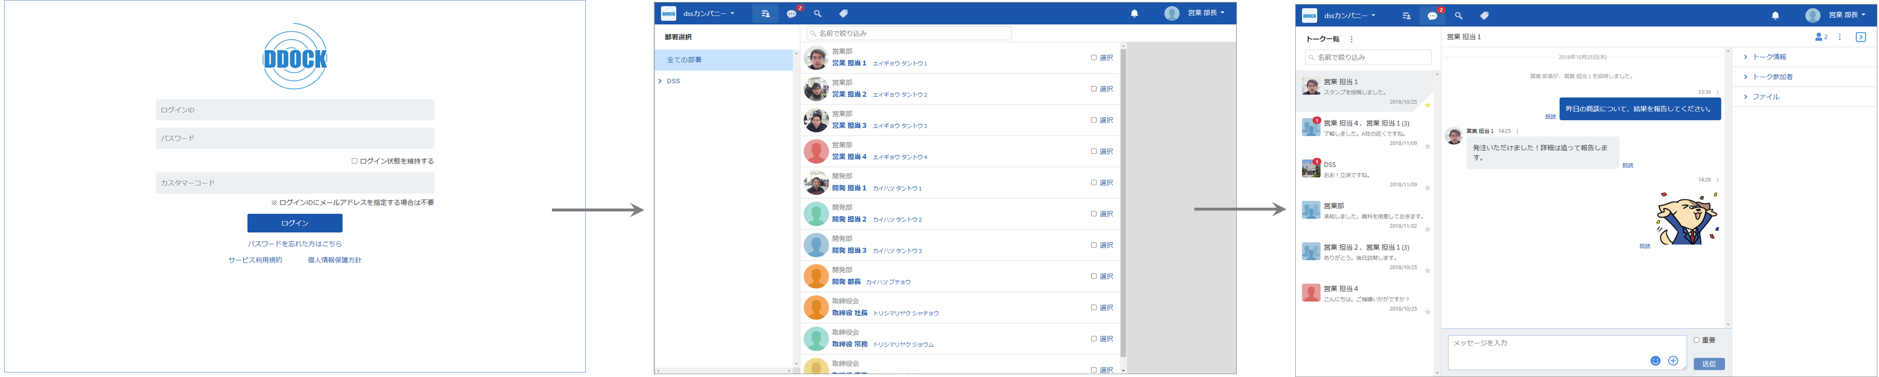The image size is (1879, 377).
Task: Click the search magnifier icon in member list header
Action: 818,14
